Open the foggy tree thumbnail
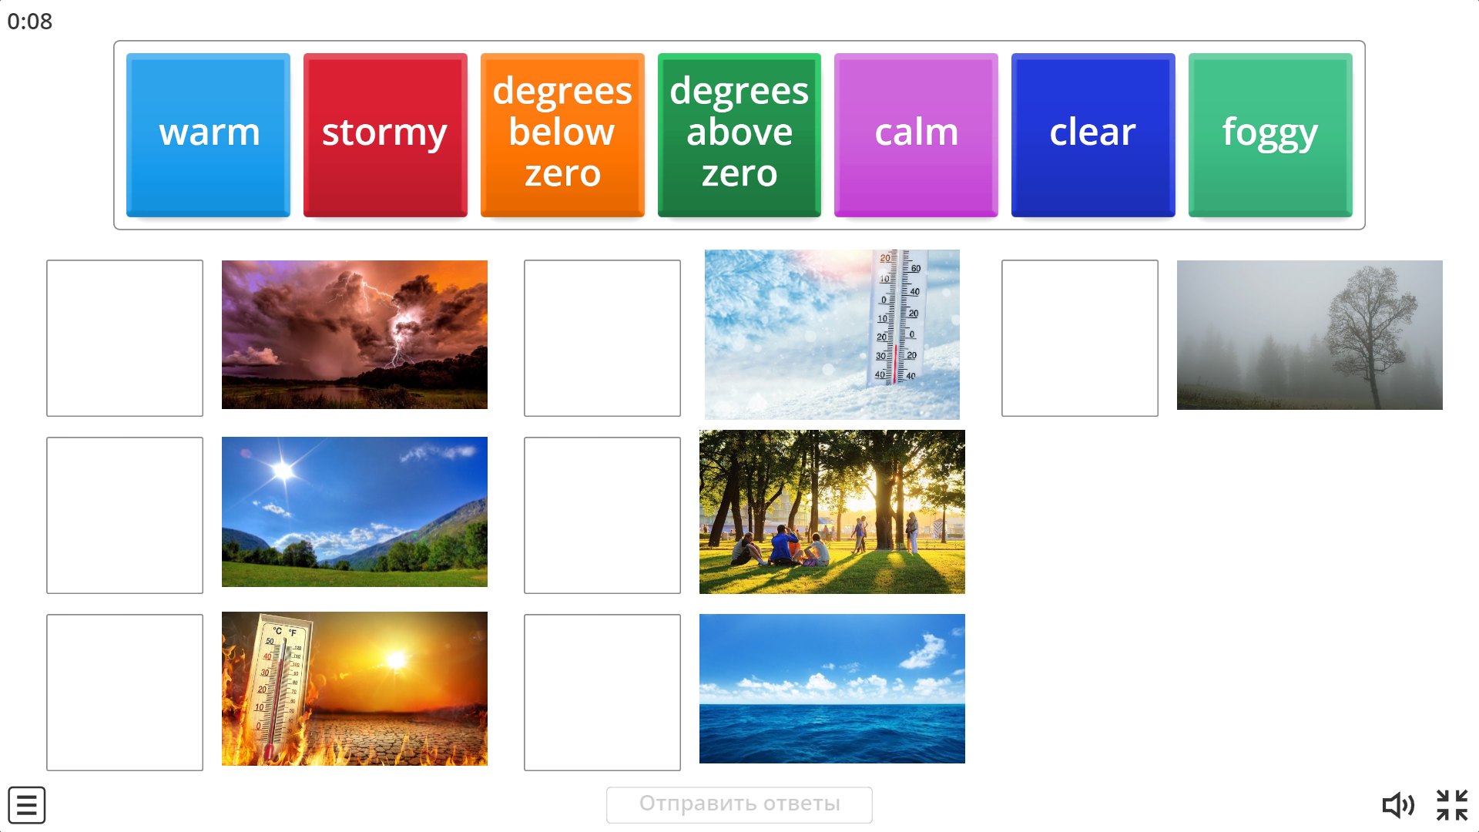Screen dimensions: 1479x832 1310,335
